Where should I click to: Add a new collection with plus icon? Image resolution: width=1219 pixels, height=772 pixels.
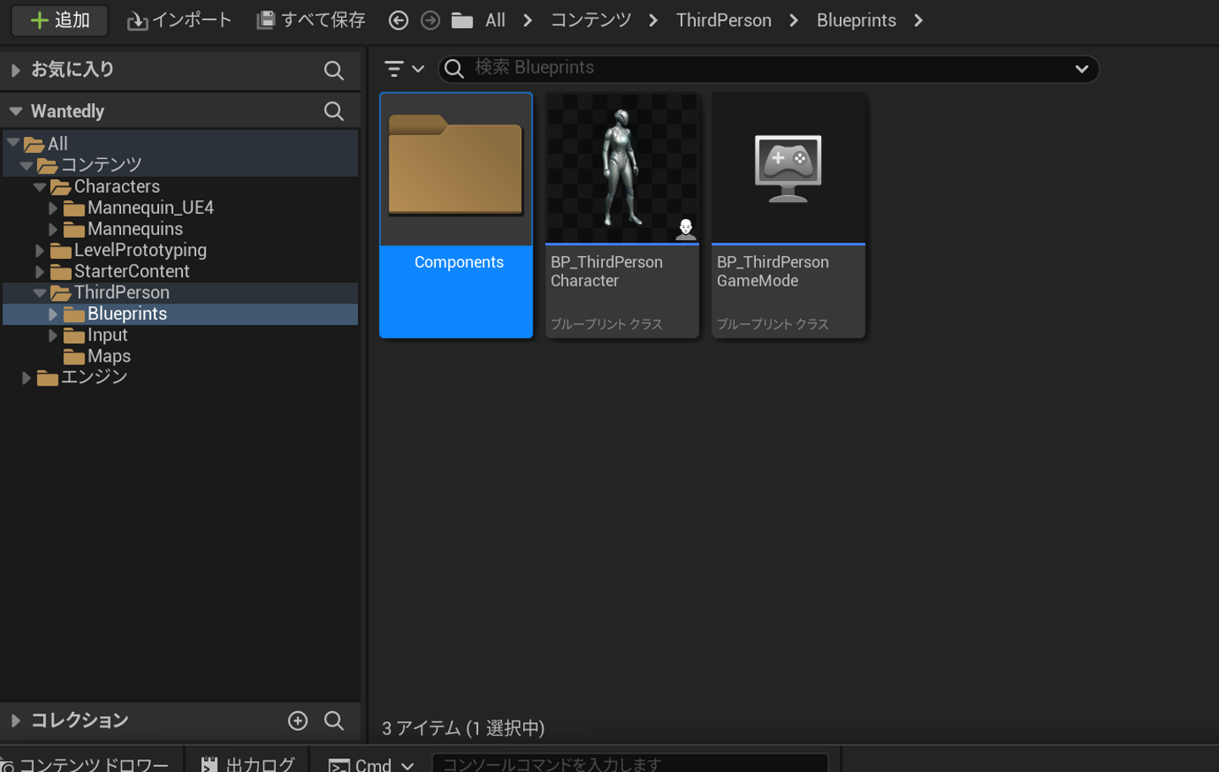298,720
